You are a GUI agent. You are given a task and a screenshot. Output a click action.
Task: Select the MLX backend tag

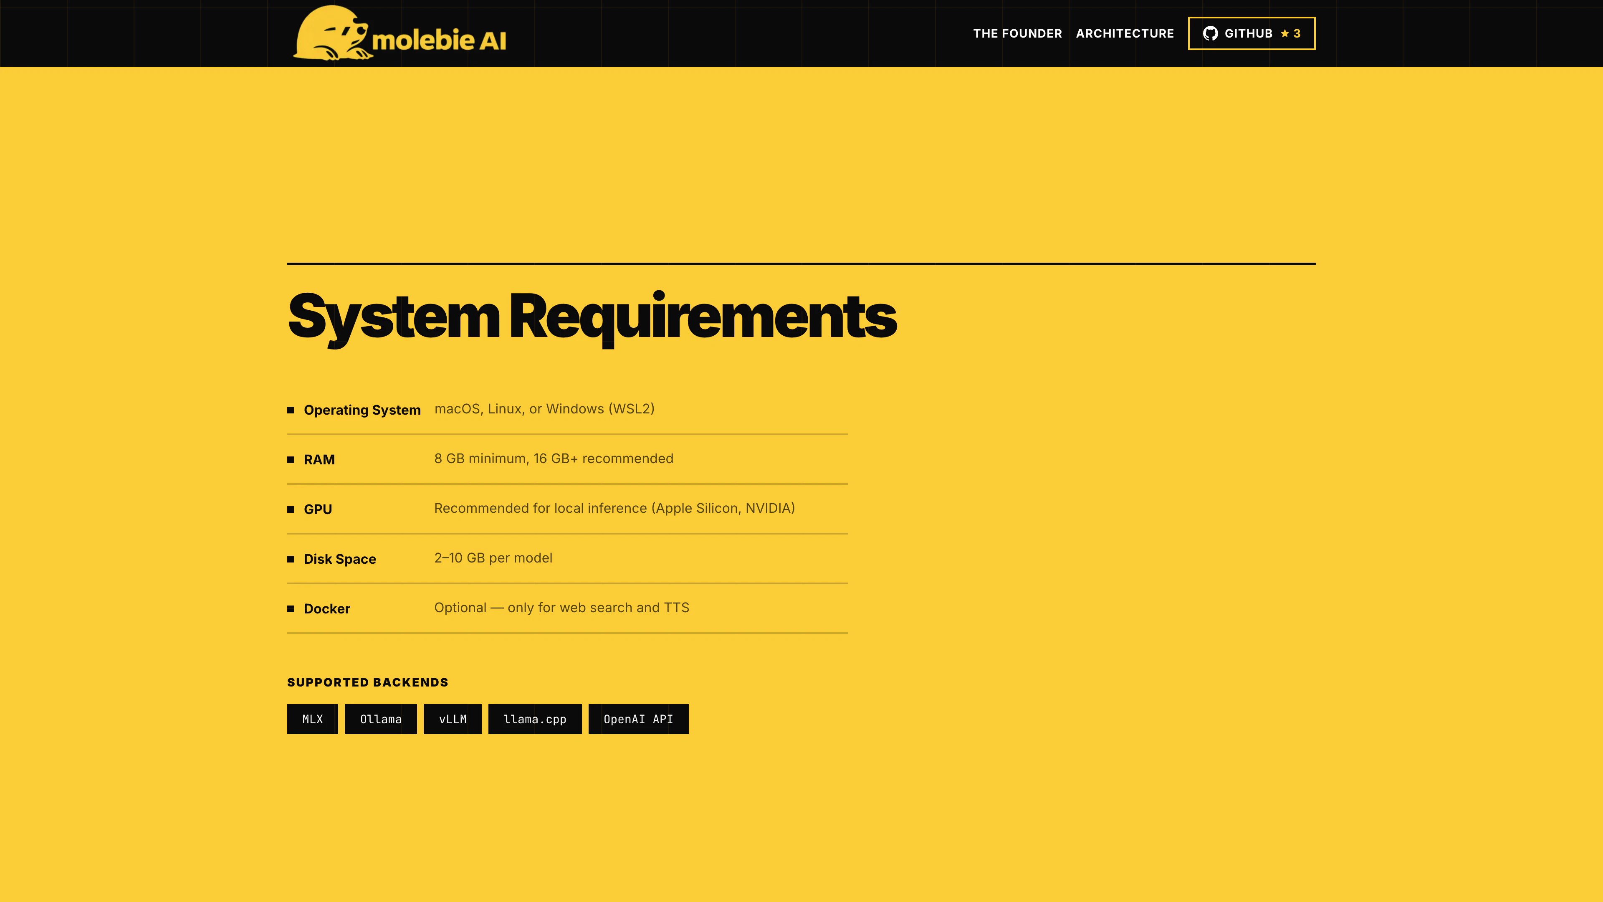(x=312, y=719)
